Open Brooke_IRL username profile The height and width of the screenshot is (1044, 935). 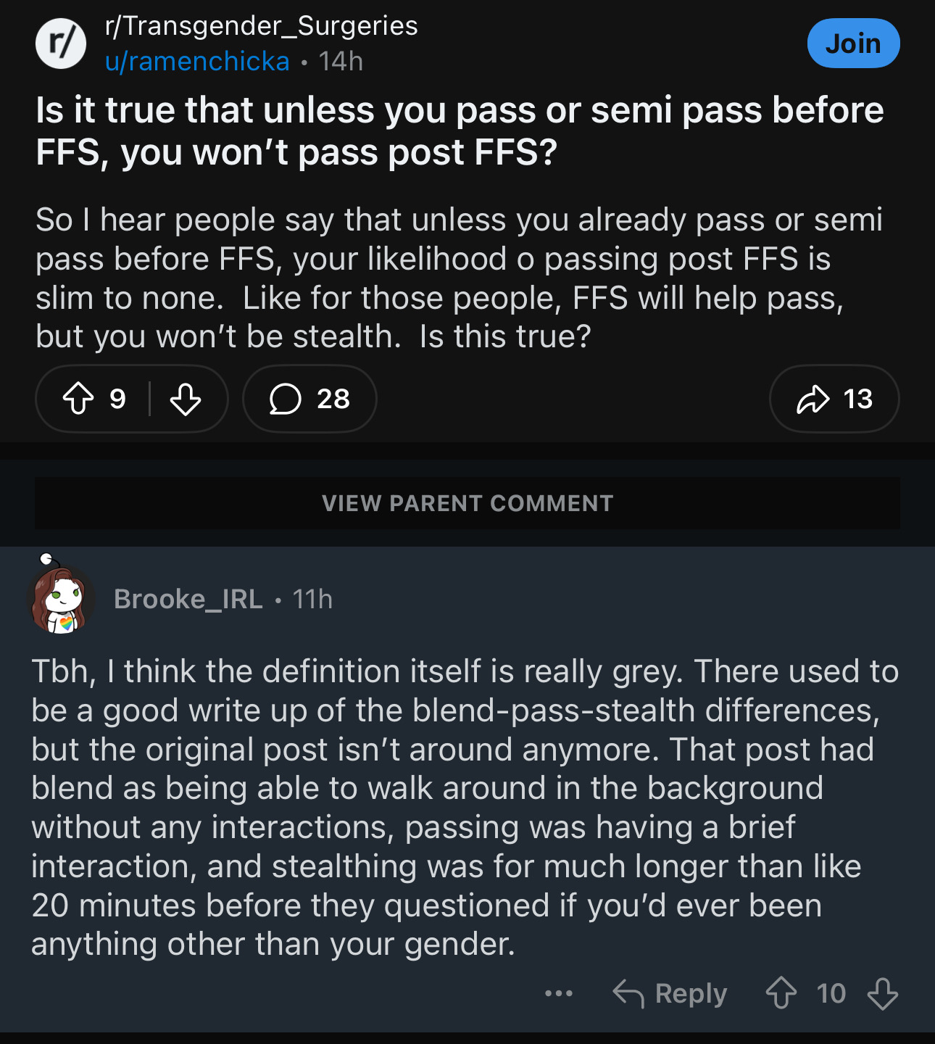tap(188, 600)
